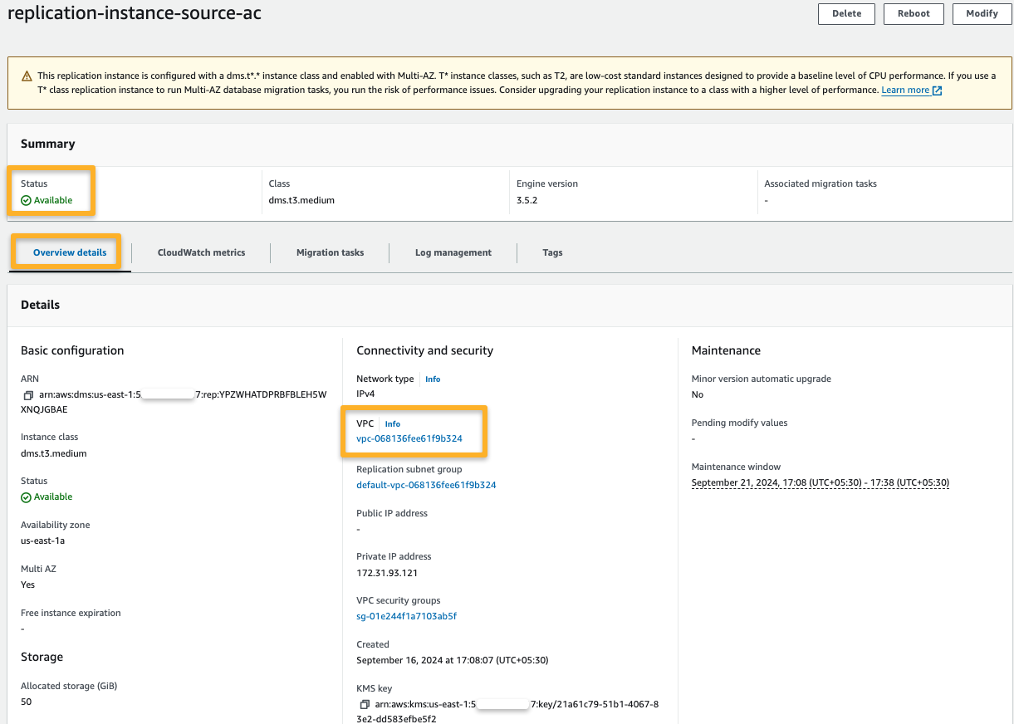Viewport: 1014px width, 724px height.
Task: Click the Reboot button
Action: [914, 13]
